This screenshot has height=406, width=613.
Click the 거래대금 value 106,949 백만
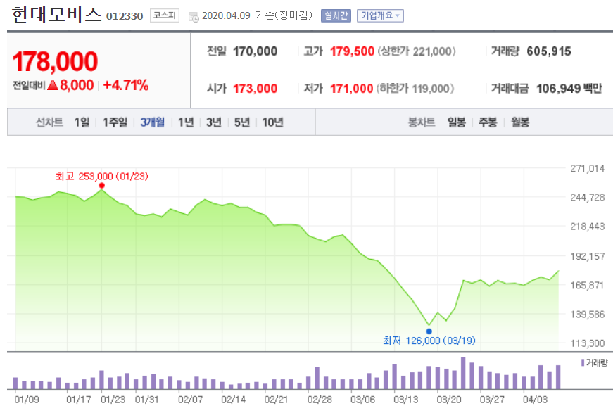(569, 89)
